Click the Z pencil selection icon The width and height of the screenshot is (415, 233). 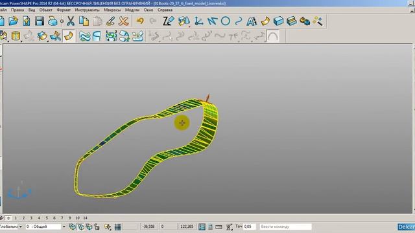click(169, 21)
